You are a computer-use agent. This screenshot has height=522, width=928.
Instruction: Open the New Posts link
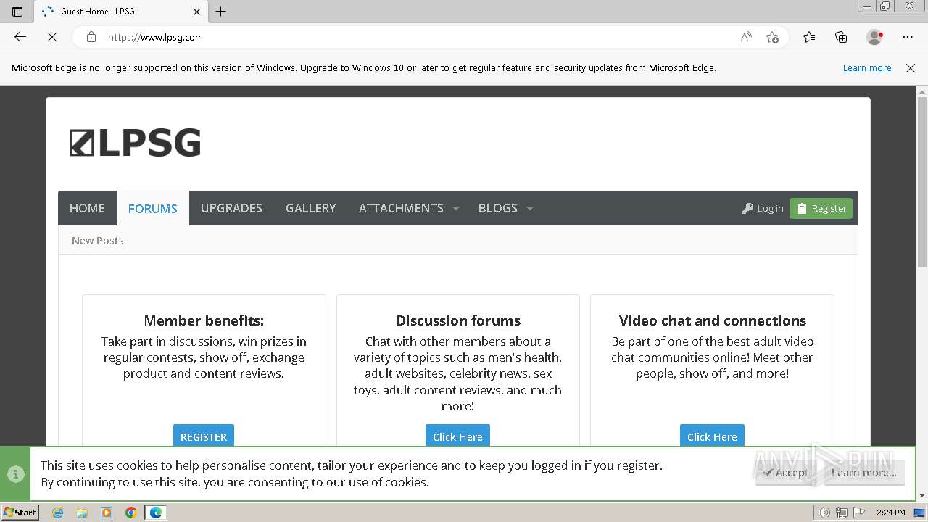click(98, 241)
